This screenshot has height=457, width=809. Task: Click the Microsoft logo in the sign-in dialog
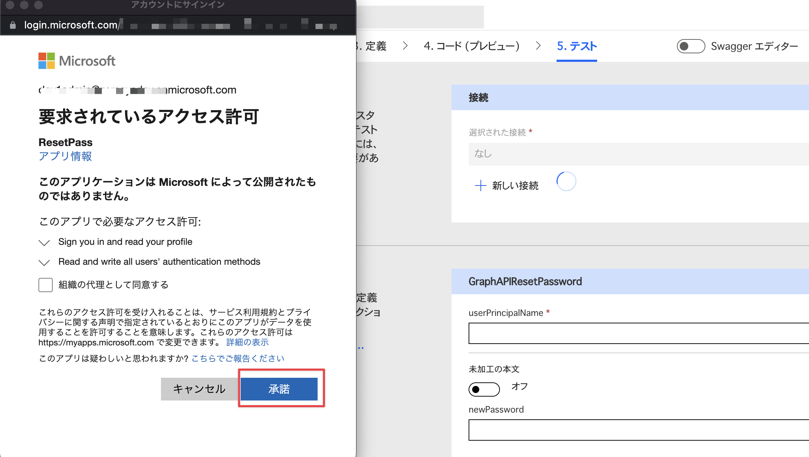coord(77,61)
